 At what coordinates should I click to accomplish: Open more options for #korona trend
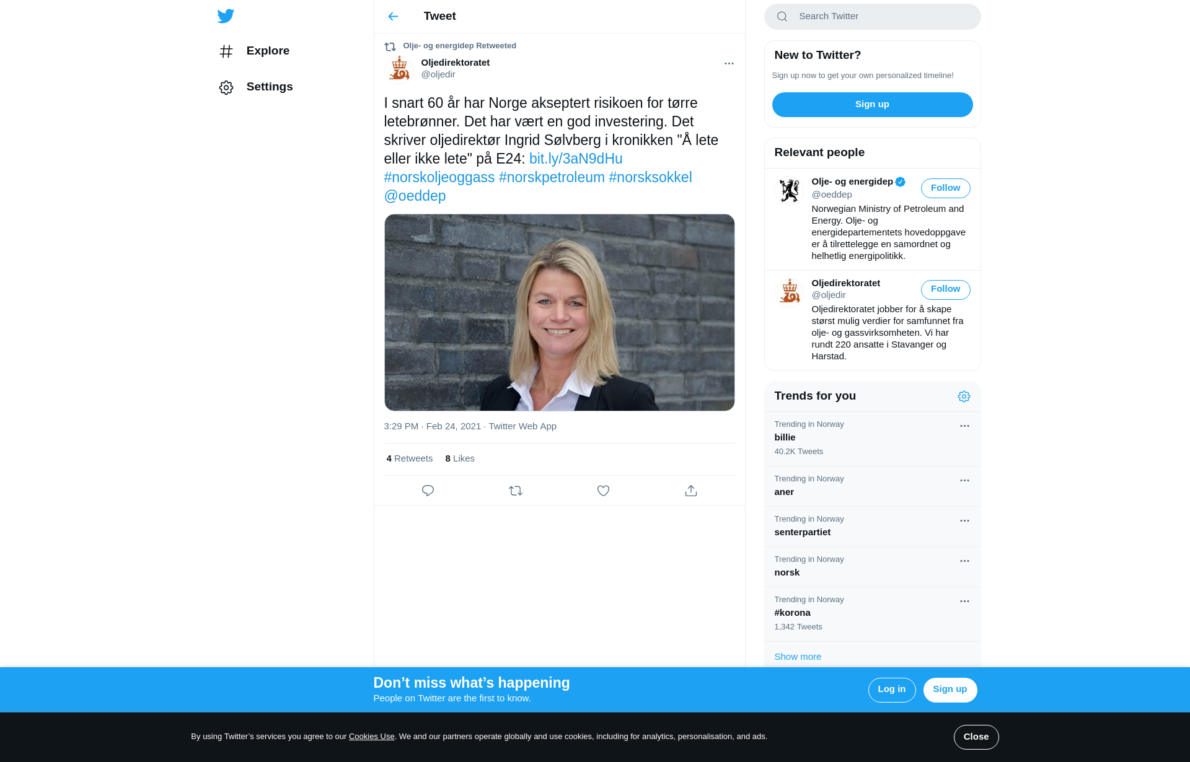pos(964,601)
